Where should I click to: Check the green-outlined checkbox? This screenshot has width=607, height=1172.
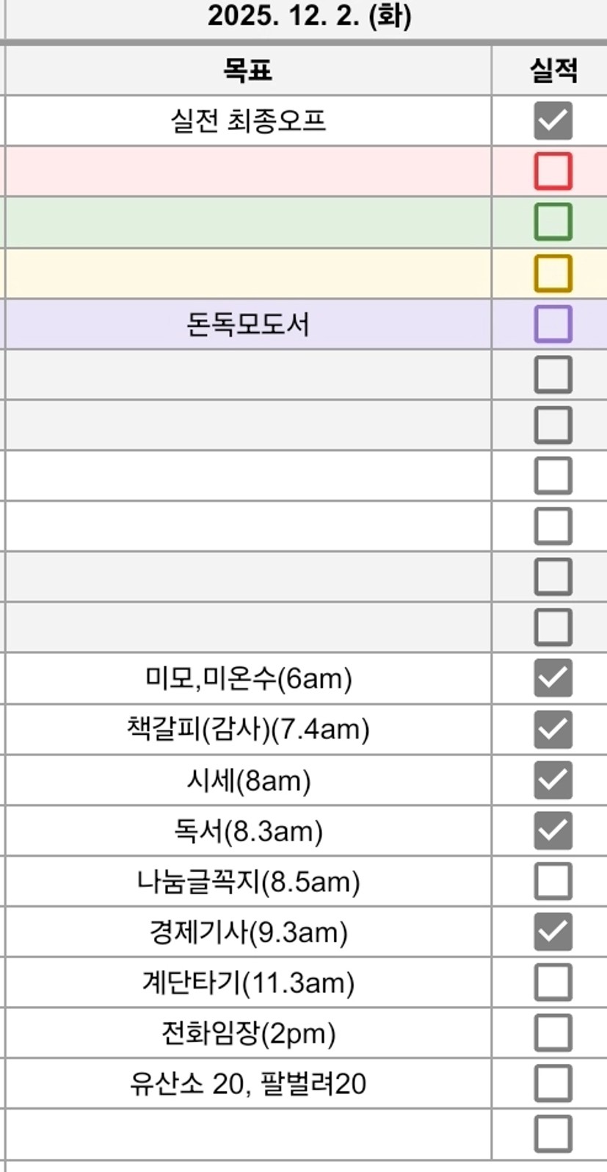(x=553, y=222)
